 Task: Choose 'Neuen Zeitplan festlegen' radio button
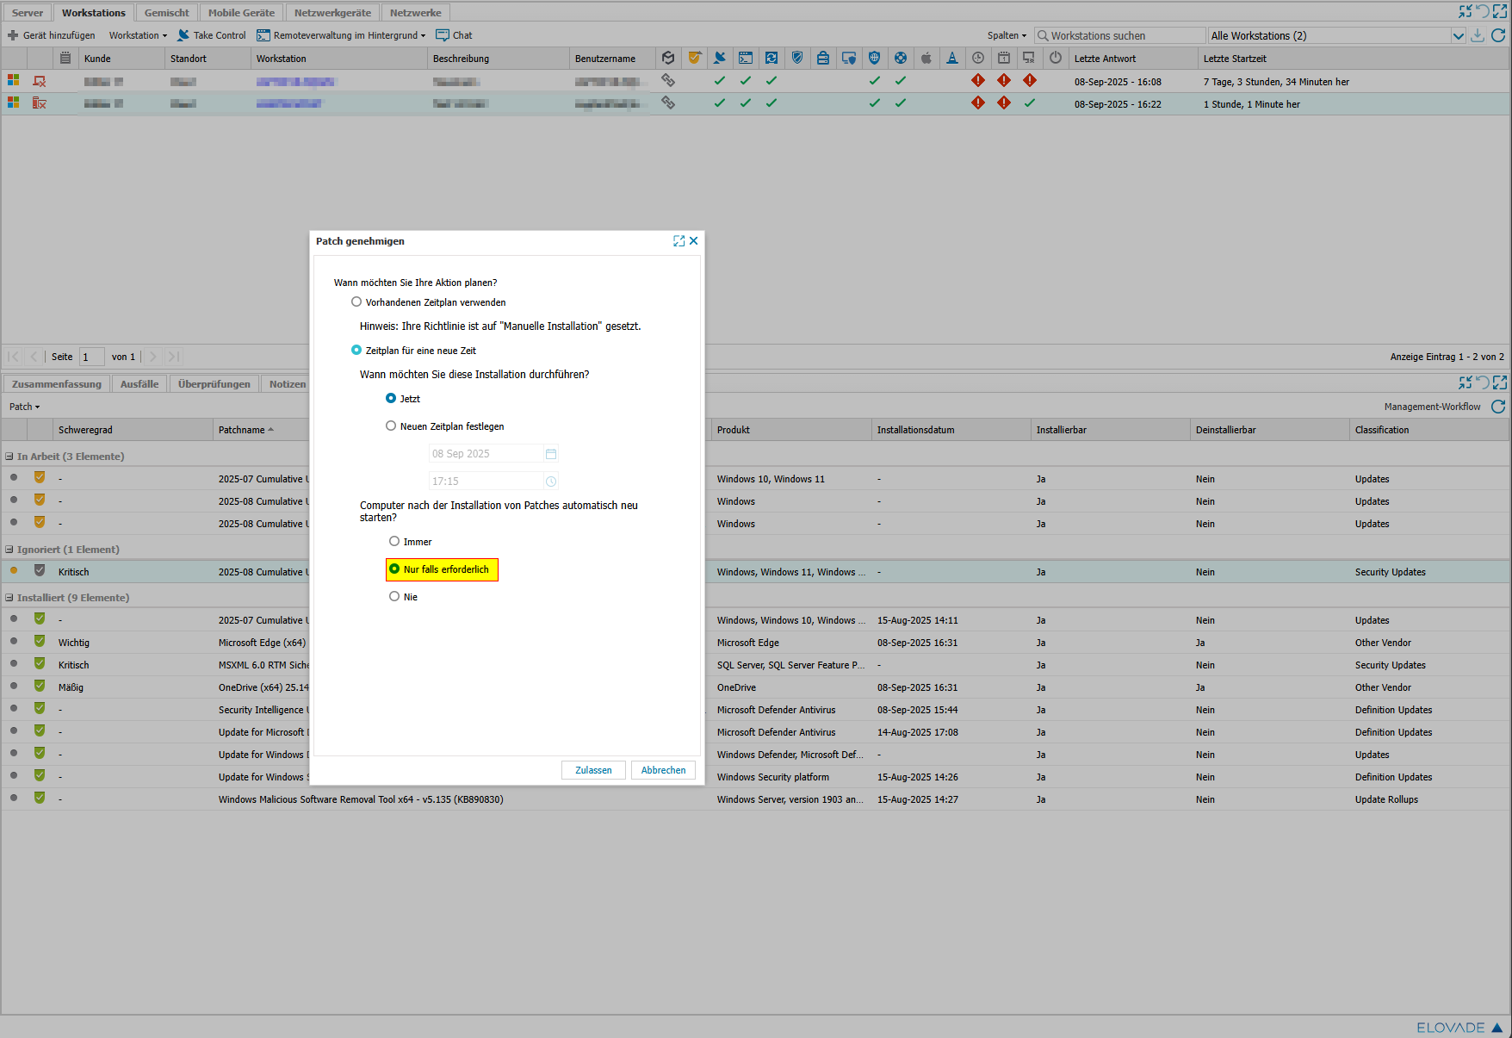pyautogui.click(x=391, y=426)
